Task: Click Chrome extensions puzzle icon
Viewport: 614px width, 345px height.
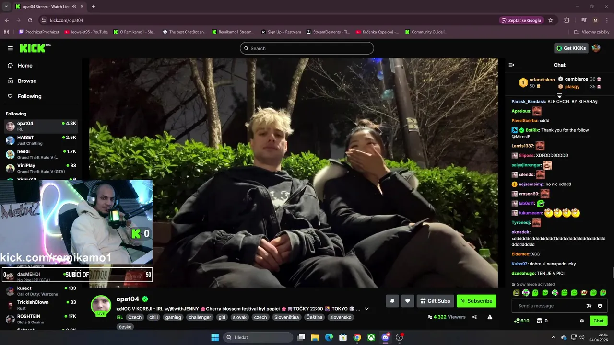Action: [x=567, y=20]
